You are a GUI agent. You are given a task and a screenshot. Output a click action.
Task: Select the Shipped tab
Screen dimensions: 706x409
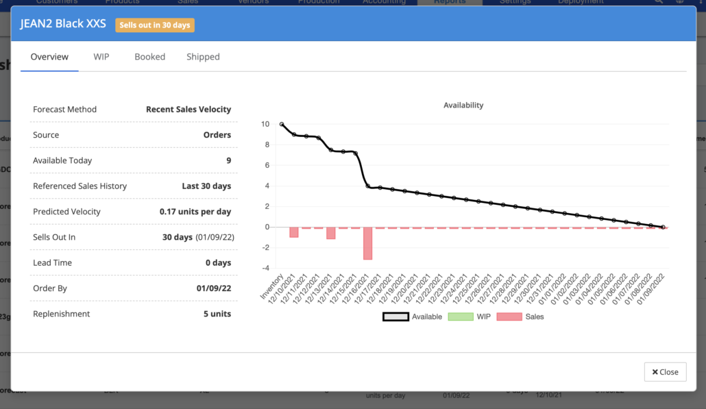click(203, 57)
